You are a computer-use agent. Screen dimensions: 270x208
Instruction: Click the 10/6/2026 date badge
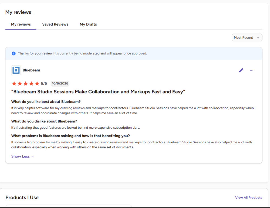pyautogui.click(x=60, y=83)
